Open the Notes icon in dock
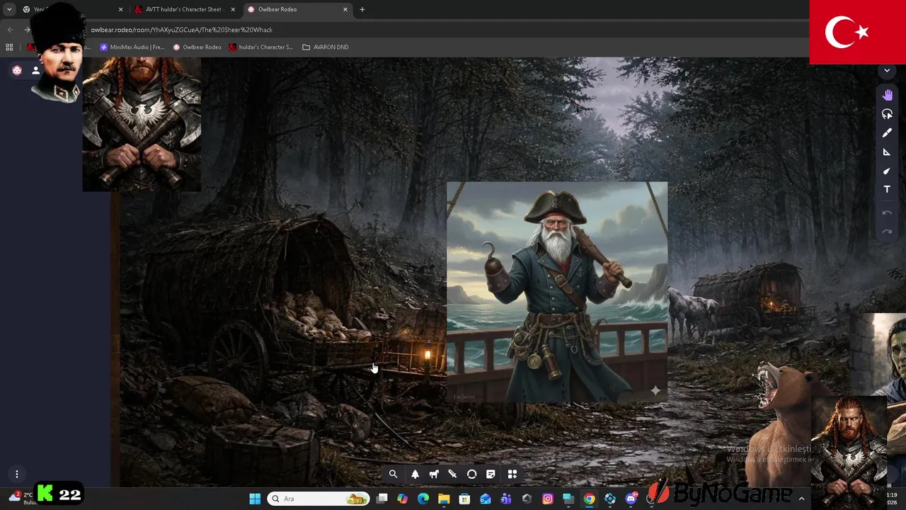The image size is (906, 510). (491, 475)
